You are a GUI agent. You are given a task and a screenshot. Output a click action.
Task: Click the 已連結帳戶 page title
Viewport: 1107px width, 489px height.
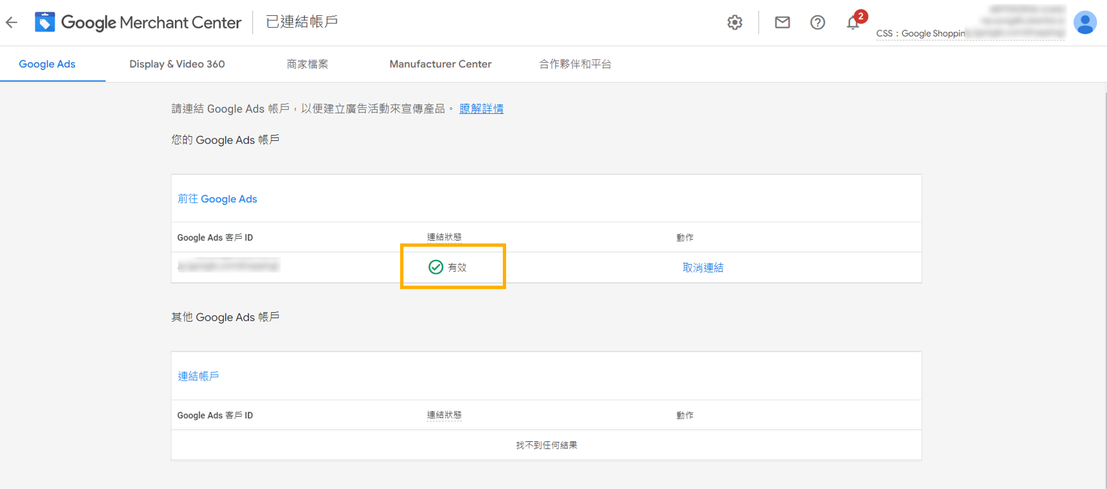pos(302,22)
